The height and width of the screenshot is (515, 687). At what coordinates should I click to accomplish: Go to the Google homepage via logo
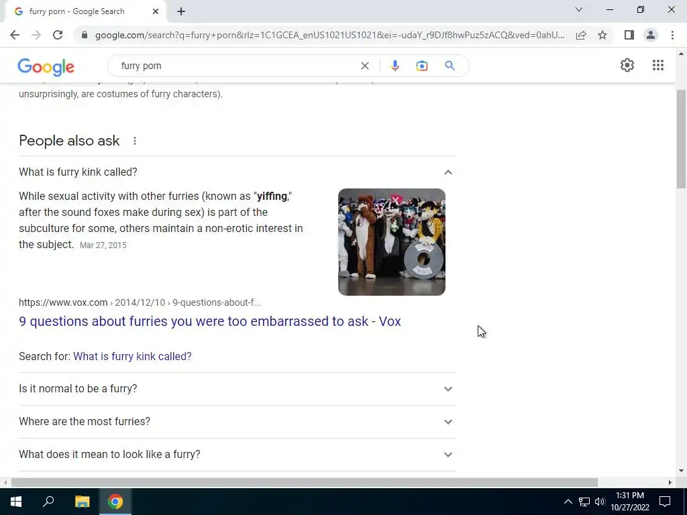pyautogui.click(x=46, y=66)
